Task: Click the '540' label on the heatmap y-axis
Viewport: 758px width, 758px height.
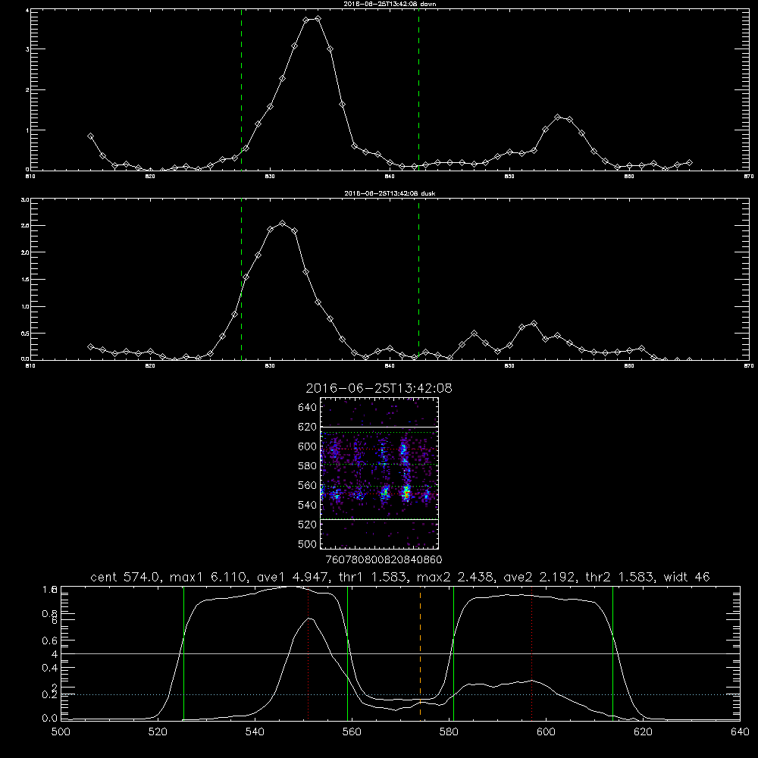Action: [308, 505]
